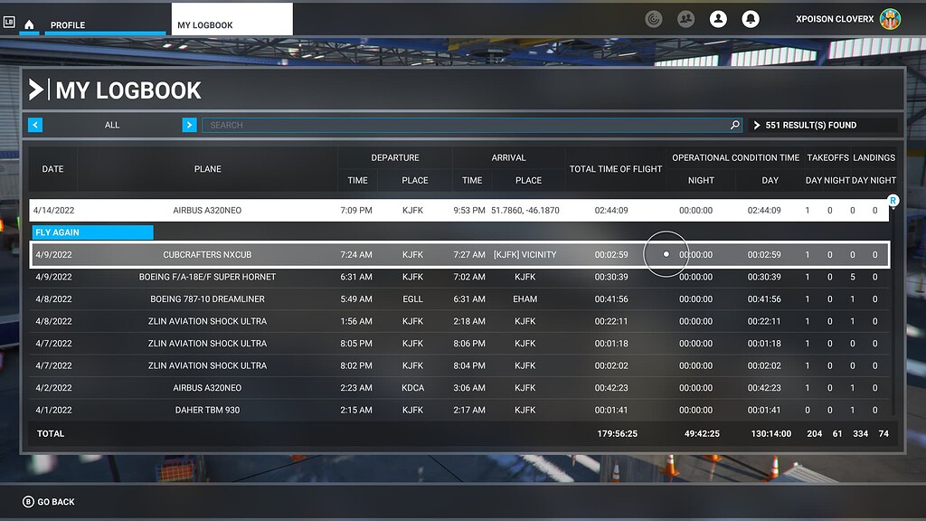Click the right arrow beside the ALL filter
Screen dimensions: 926x521
pos(189,125)
